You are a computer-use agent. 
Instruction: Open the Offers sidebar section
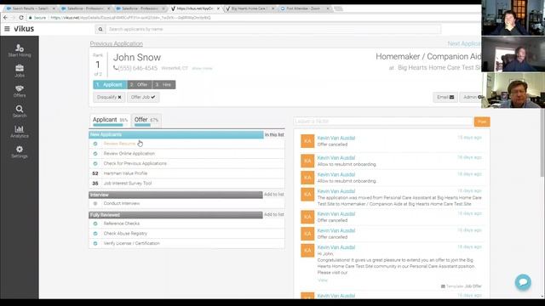click(20, 91)
